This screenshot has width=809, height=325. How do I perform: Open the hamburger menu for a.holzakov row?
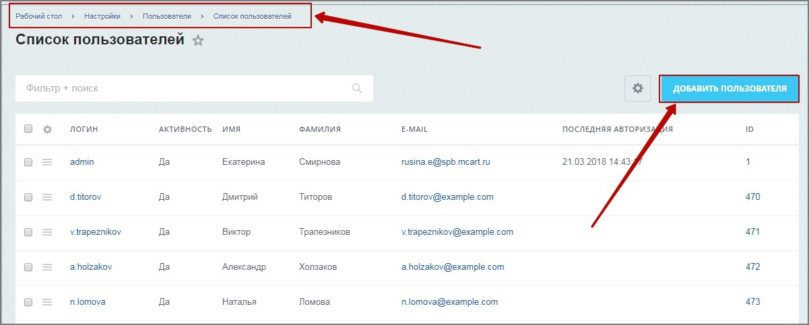[47, 267]
